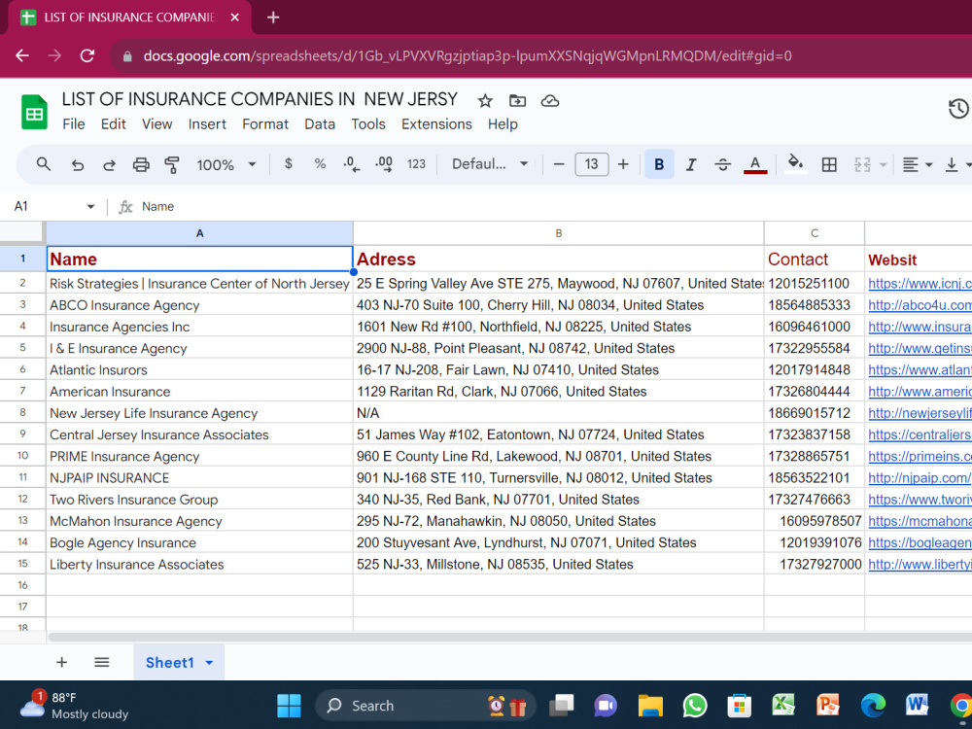The width and height of the screenshot is (972, 729).
Task: Open the njpaip.com link
Action: [920, 478]
